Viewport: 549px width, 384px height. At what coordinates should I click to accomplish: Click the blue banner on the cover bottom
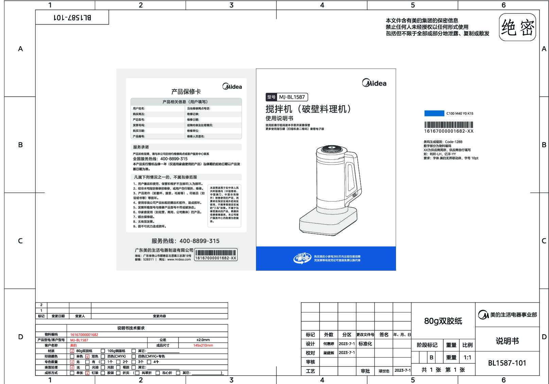326,258
